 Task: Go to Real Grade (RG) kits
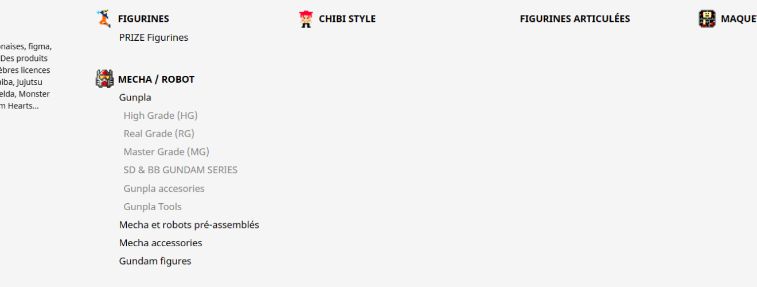point(159,134)
